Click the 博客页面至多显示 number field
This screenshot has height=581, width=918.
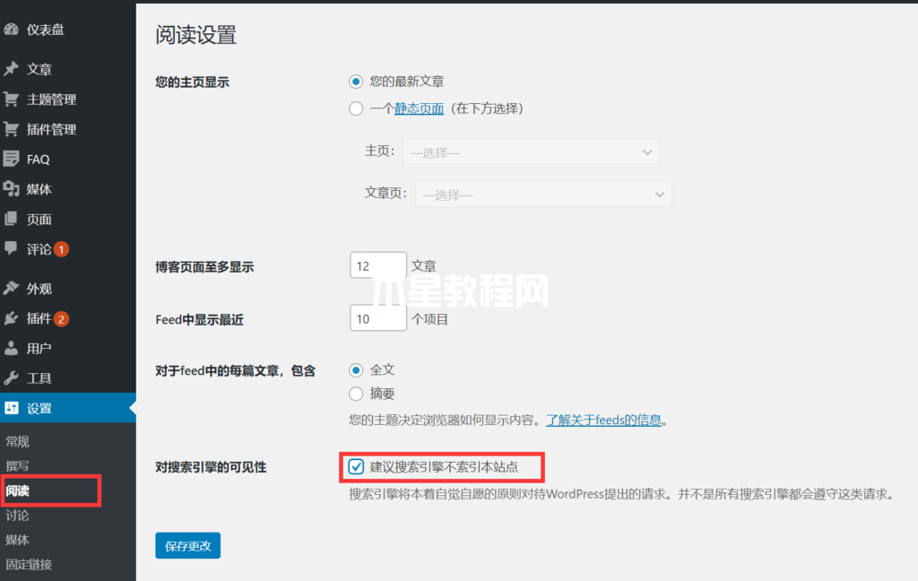tap(378, 265)
